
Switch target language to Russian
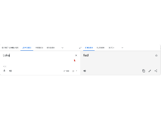click(x=101, y=48)
